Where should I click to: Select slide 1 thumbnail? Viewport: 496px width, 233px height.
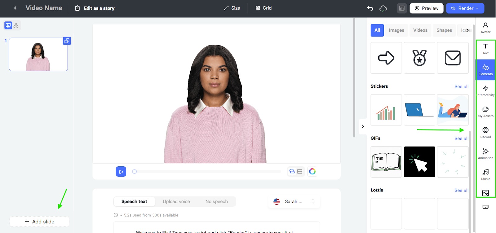(x=38, y=55)
